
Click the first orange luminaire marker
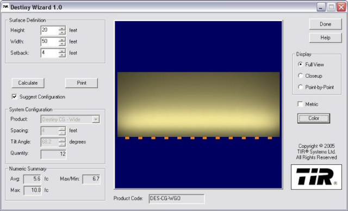127,138
